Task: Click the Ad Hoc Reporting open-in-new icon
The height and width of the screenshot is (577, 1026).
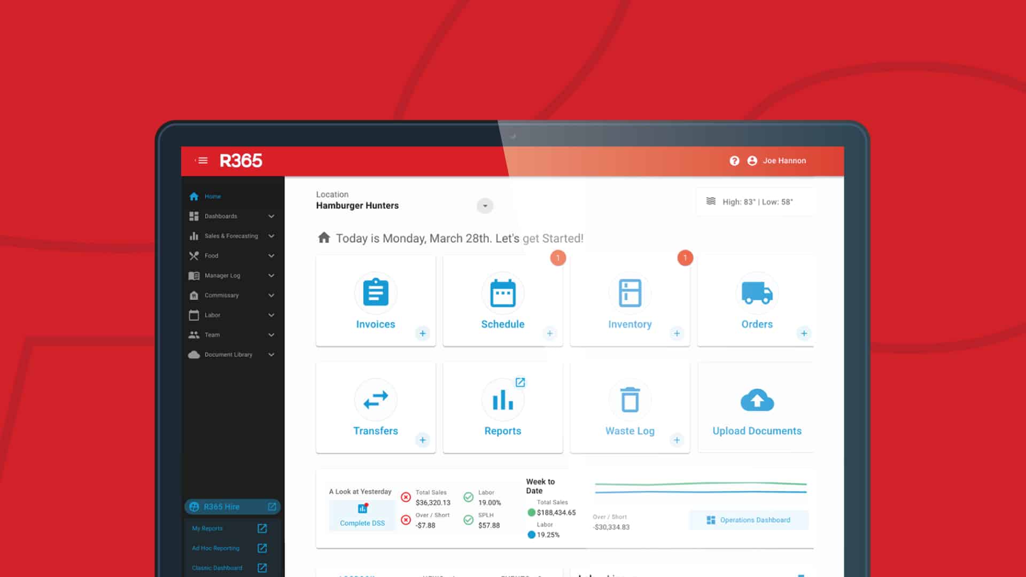Action: coord(262,548)
